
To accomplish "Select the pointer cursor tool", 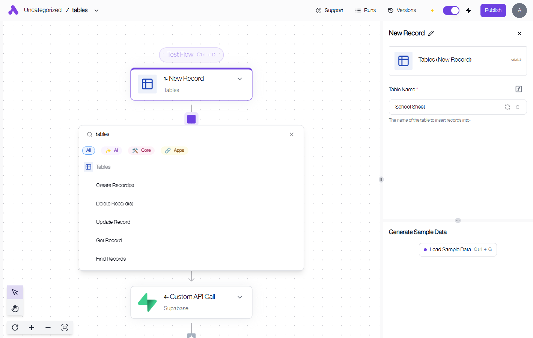I will pos(15,292).
